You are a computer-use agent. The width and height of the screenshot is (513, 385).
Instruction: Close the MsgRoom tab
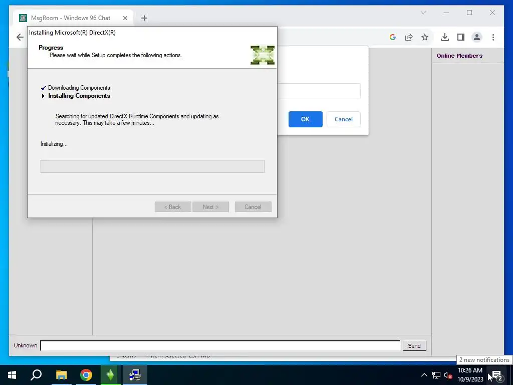125,18
